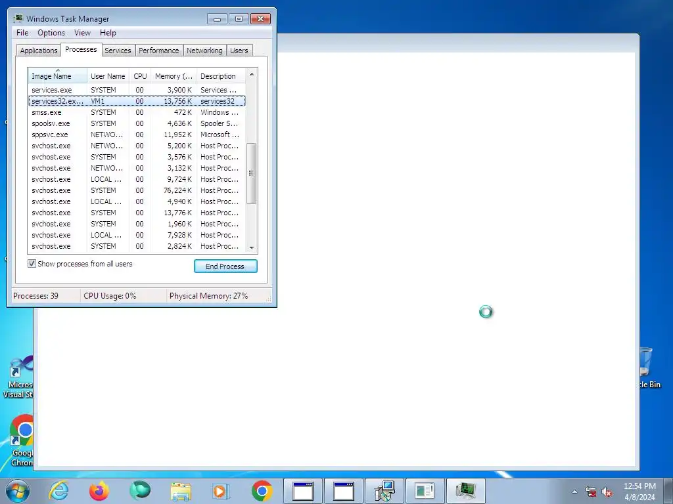Select the installer setup taskbar icon
This screenshot has width=673, height=504.
coord(384,491)
